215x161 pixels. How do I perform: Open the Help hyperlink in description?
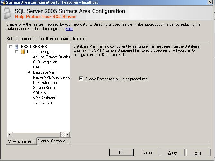pyautogui.click(x=69, y=29)
